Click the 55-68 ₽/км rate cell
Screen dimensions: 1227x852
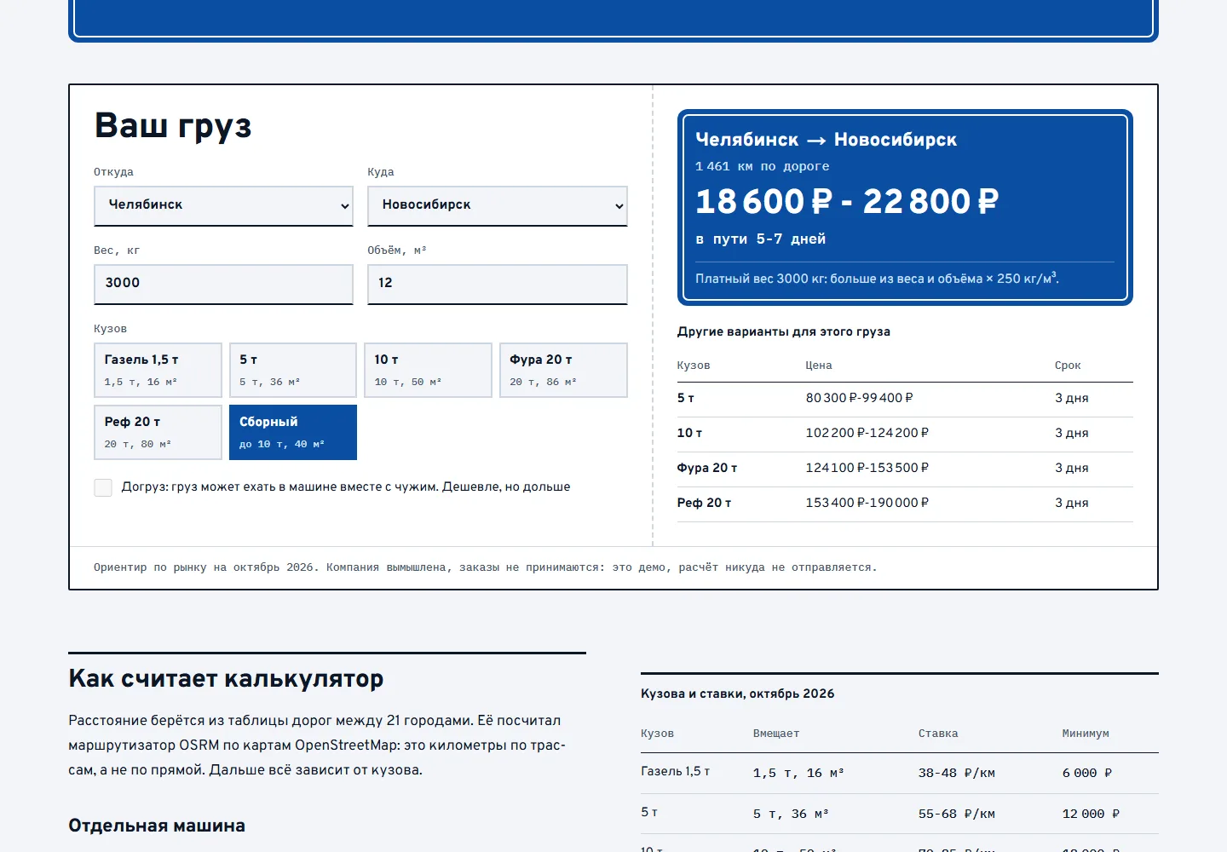point(957,815)
